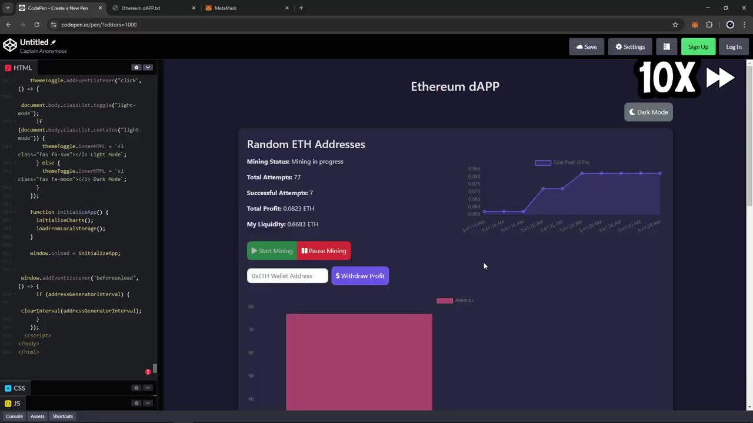Click the Attempts bar in bar chart

point(359,362)
